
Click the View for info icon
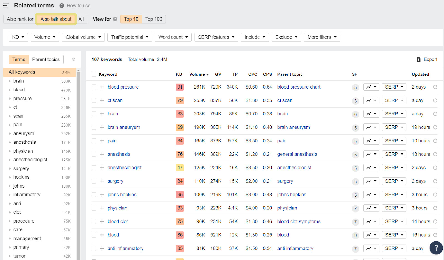[115, 19]
